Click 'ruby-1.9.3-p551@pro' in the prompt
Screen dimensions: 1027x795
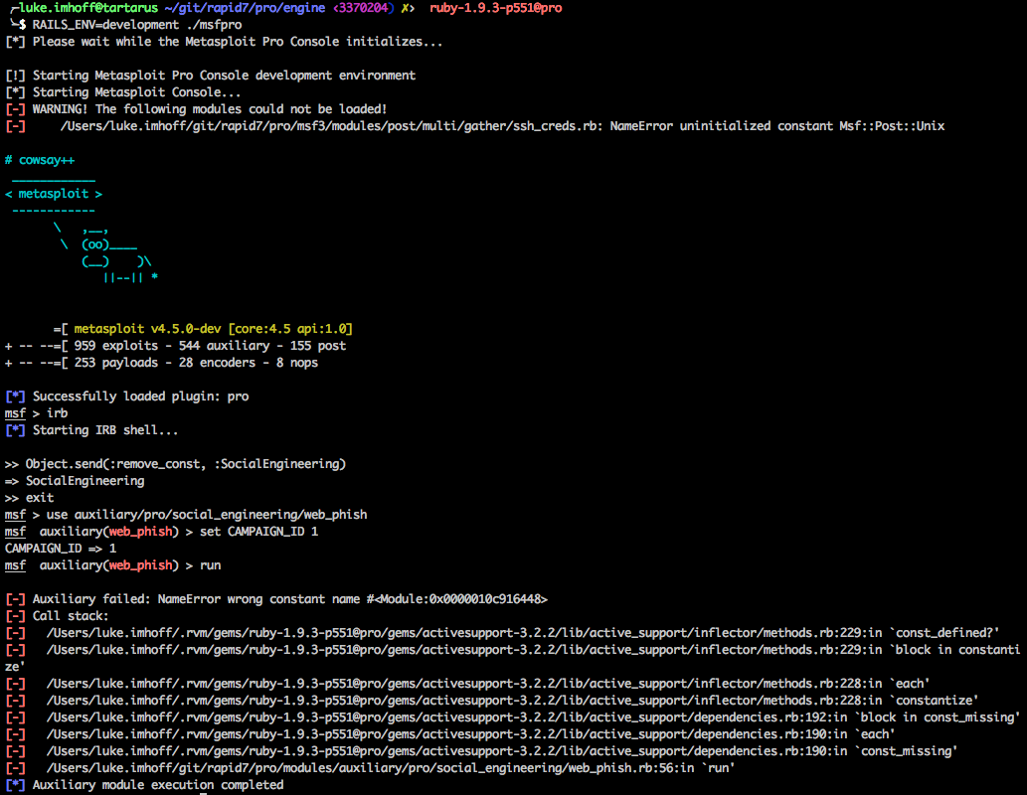tap(495, 8)
